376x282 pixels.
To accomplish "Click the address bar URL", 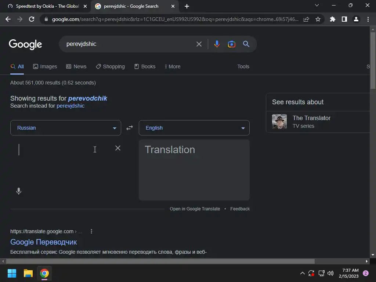I will (175, 19).
